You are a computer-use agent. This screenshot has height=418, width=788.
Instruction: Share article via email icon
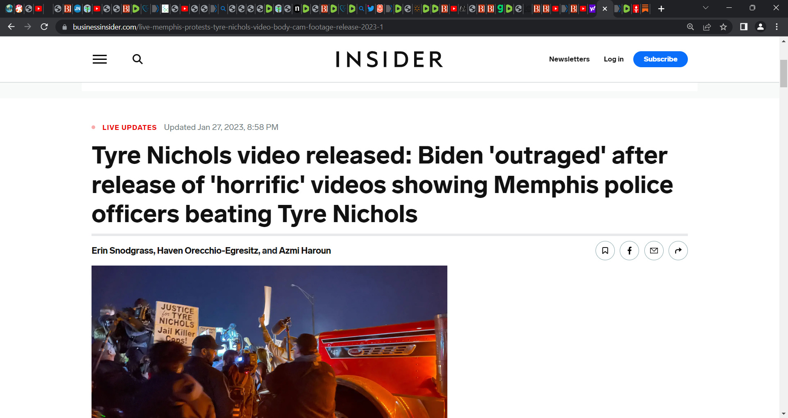click(654, 250)
